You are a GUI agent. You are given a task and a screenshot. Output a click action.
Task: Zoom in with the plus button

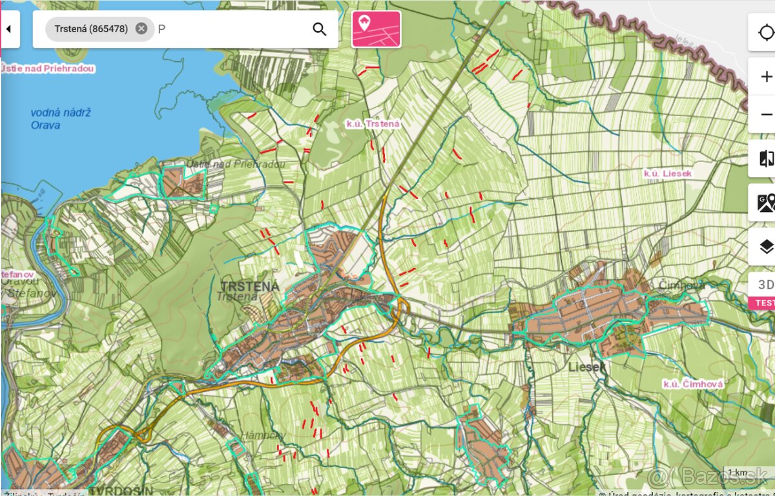point(766,76)
